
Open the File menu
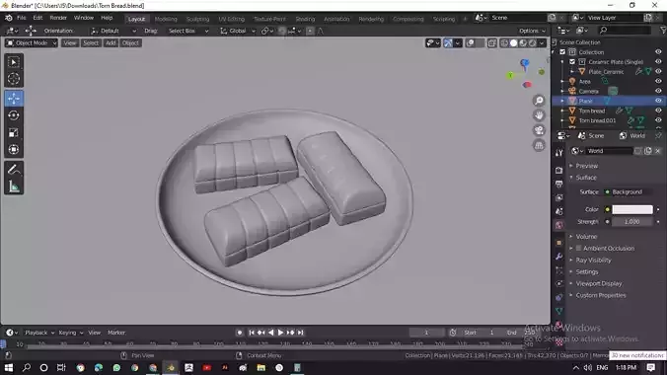pyautogui.click(x=22, y=18)
